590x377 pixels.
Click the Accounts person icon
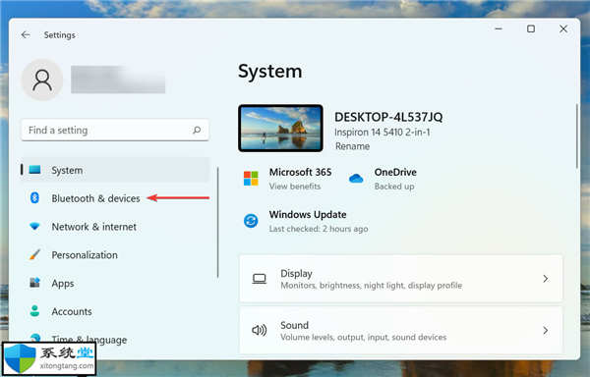point(34,311)
